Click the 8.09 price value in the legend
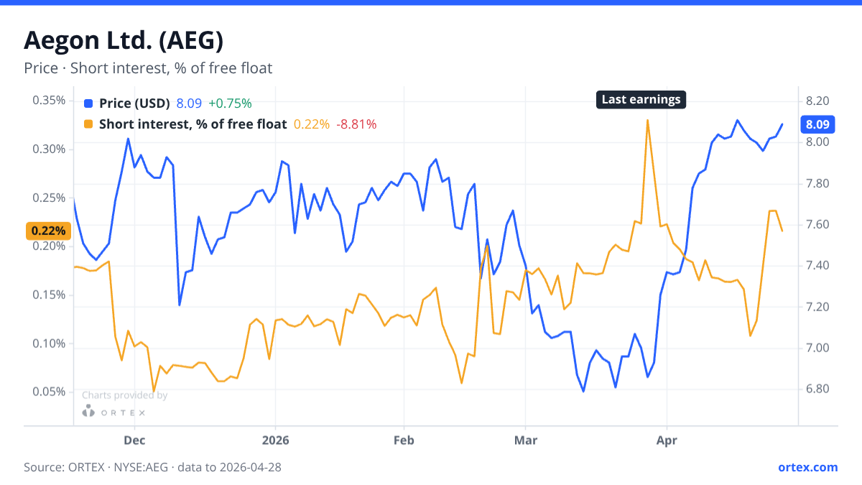 189,103
